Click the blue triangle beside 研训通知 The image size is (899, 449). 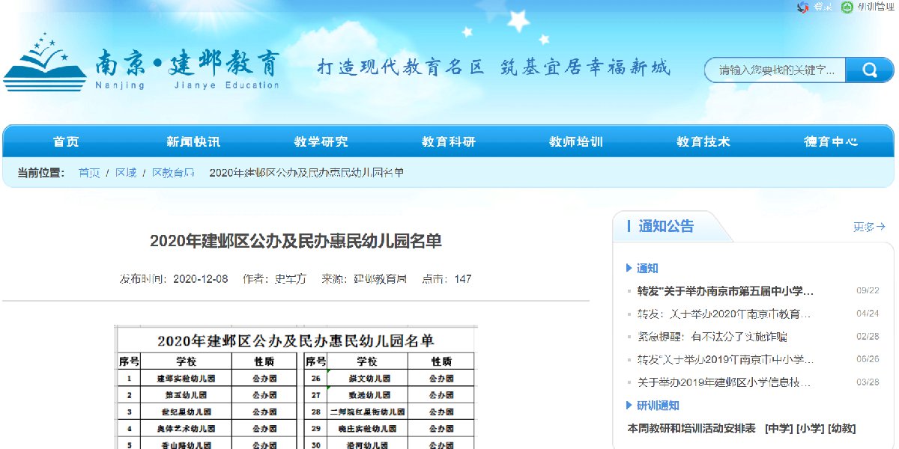(629, 406)
